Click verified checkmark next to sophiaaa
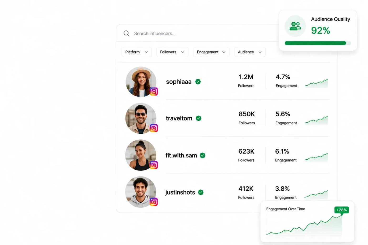 [198, 82]
